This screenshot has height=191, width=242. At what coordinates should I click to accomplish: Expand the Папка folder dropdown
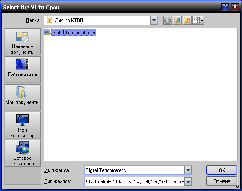tap(154, 20)
